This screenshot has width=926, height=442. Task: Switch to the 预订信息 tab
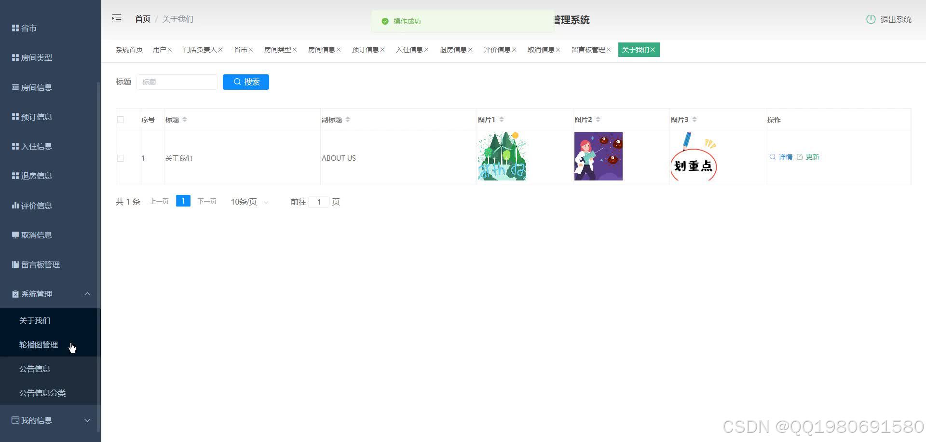[x=366, y=49]
